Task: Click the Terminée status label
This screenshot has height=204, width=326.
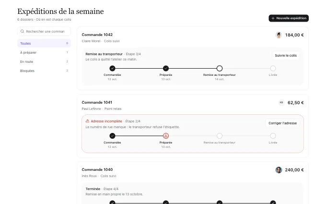Action: [x=93, y=189]
